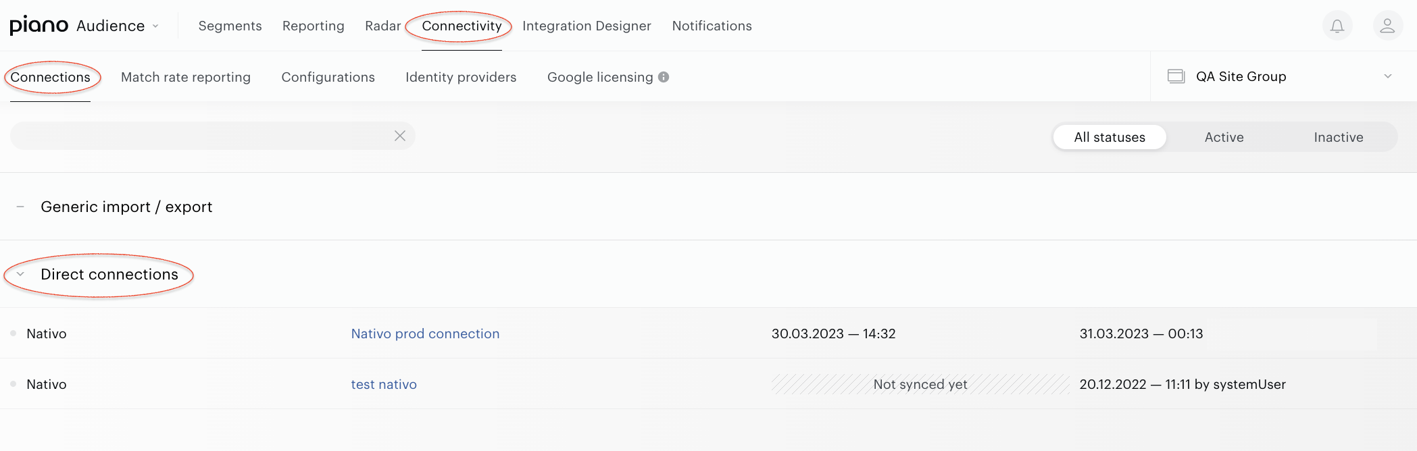Go to Notifications in the top menu
Image resolution: width=1417 pixels, height=451 pixels.
712,26
